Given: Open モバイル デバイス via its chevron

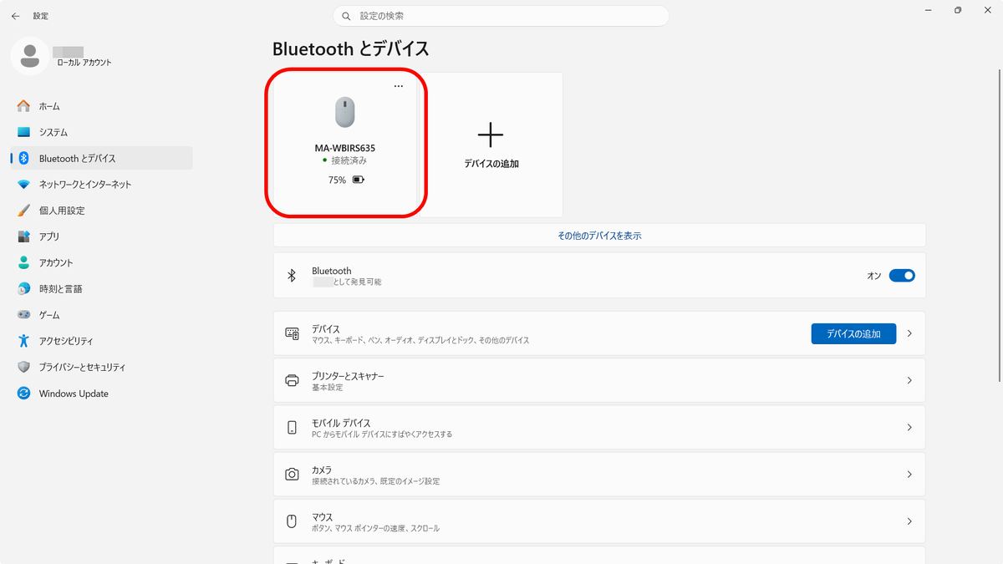Looking at the screenshot, I should (x=909, y=427).
